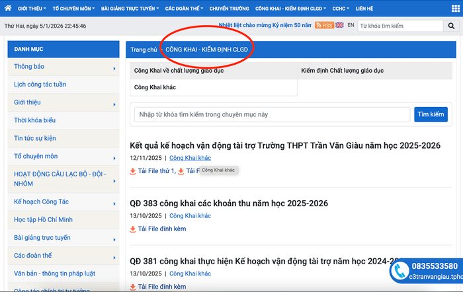Click download icon for QĐ 381 attachment

click(x=133, y=287)
